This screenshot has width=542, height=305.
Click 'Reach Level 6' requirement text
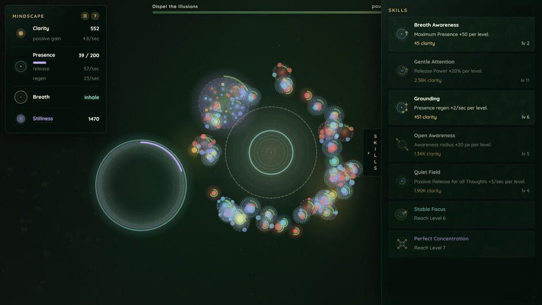(x=430, y=218)
